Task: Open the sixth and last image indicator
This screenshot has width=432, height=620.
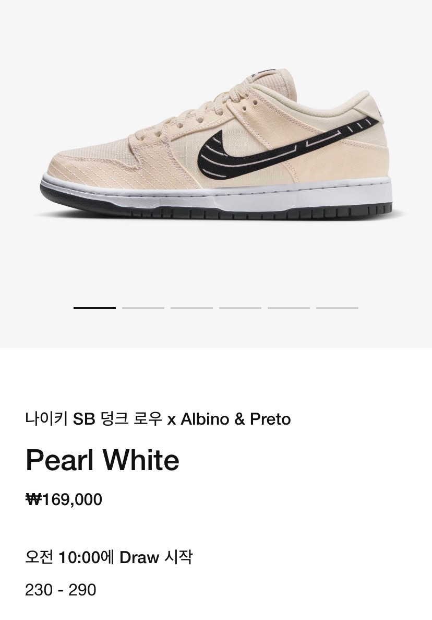Action: coord(337,308)
